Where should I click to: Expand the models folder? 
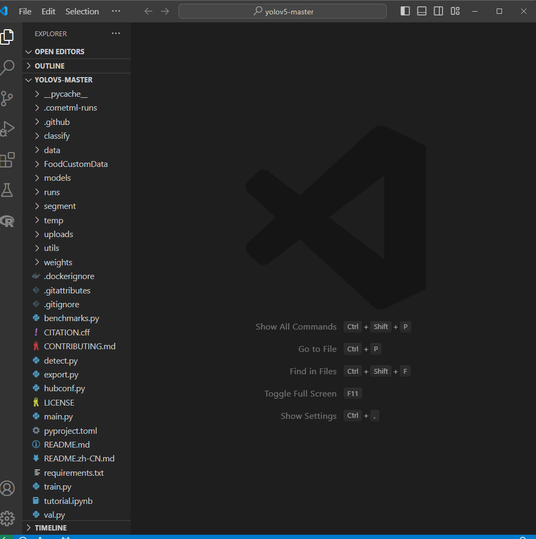coord(76,178)
